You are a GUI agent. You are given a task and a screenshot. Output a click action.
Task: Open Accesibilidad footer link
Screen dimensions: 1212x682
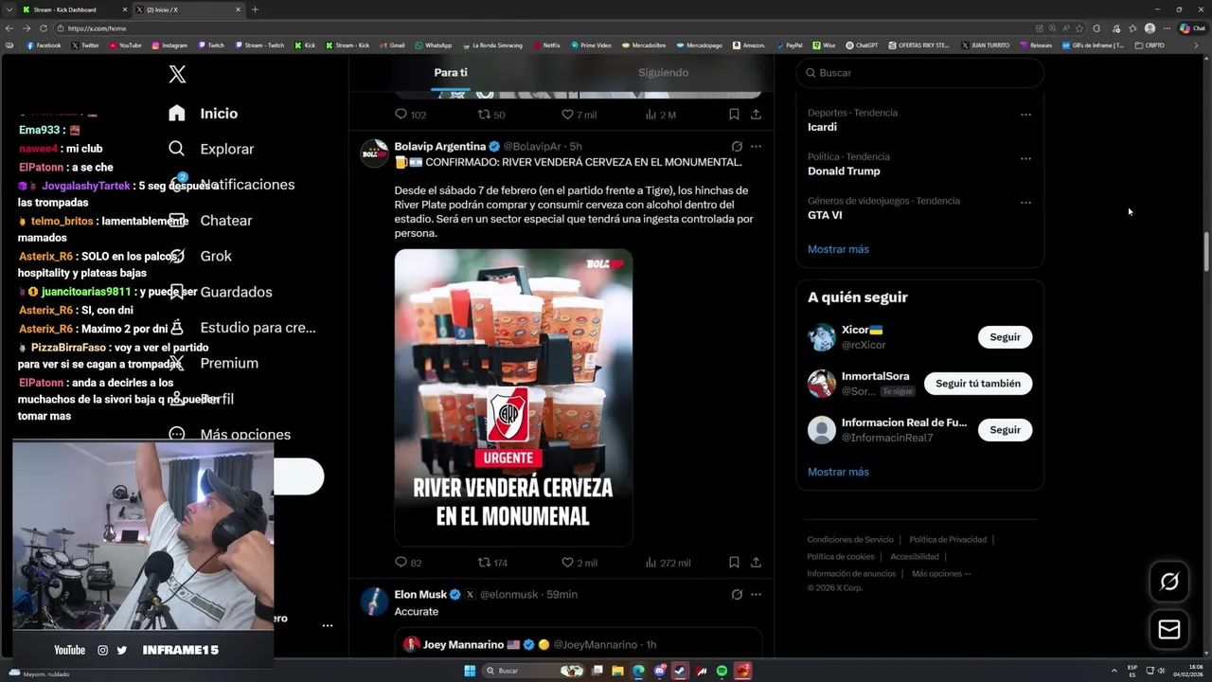coord(915,557)
